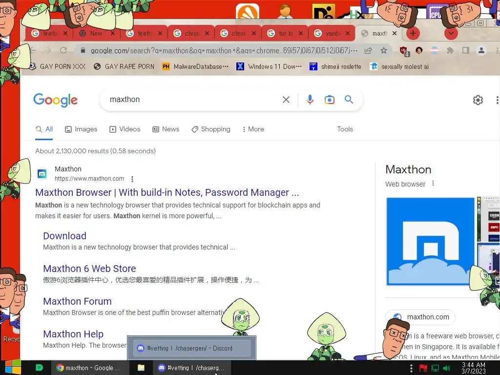
Task: Open Google quick settings gear
Action: (x=478, y=100)
